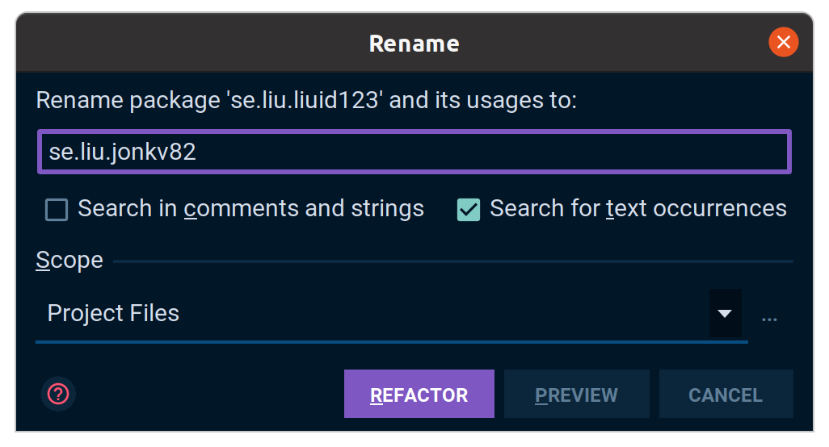The width and height of the screenshot is (829, 447).
Task: Close the Rename dialog with the orange X
Action: (x=783, y=42)
